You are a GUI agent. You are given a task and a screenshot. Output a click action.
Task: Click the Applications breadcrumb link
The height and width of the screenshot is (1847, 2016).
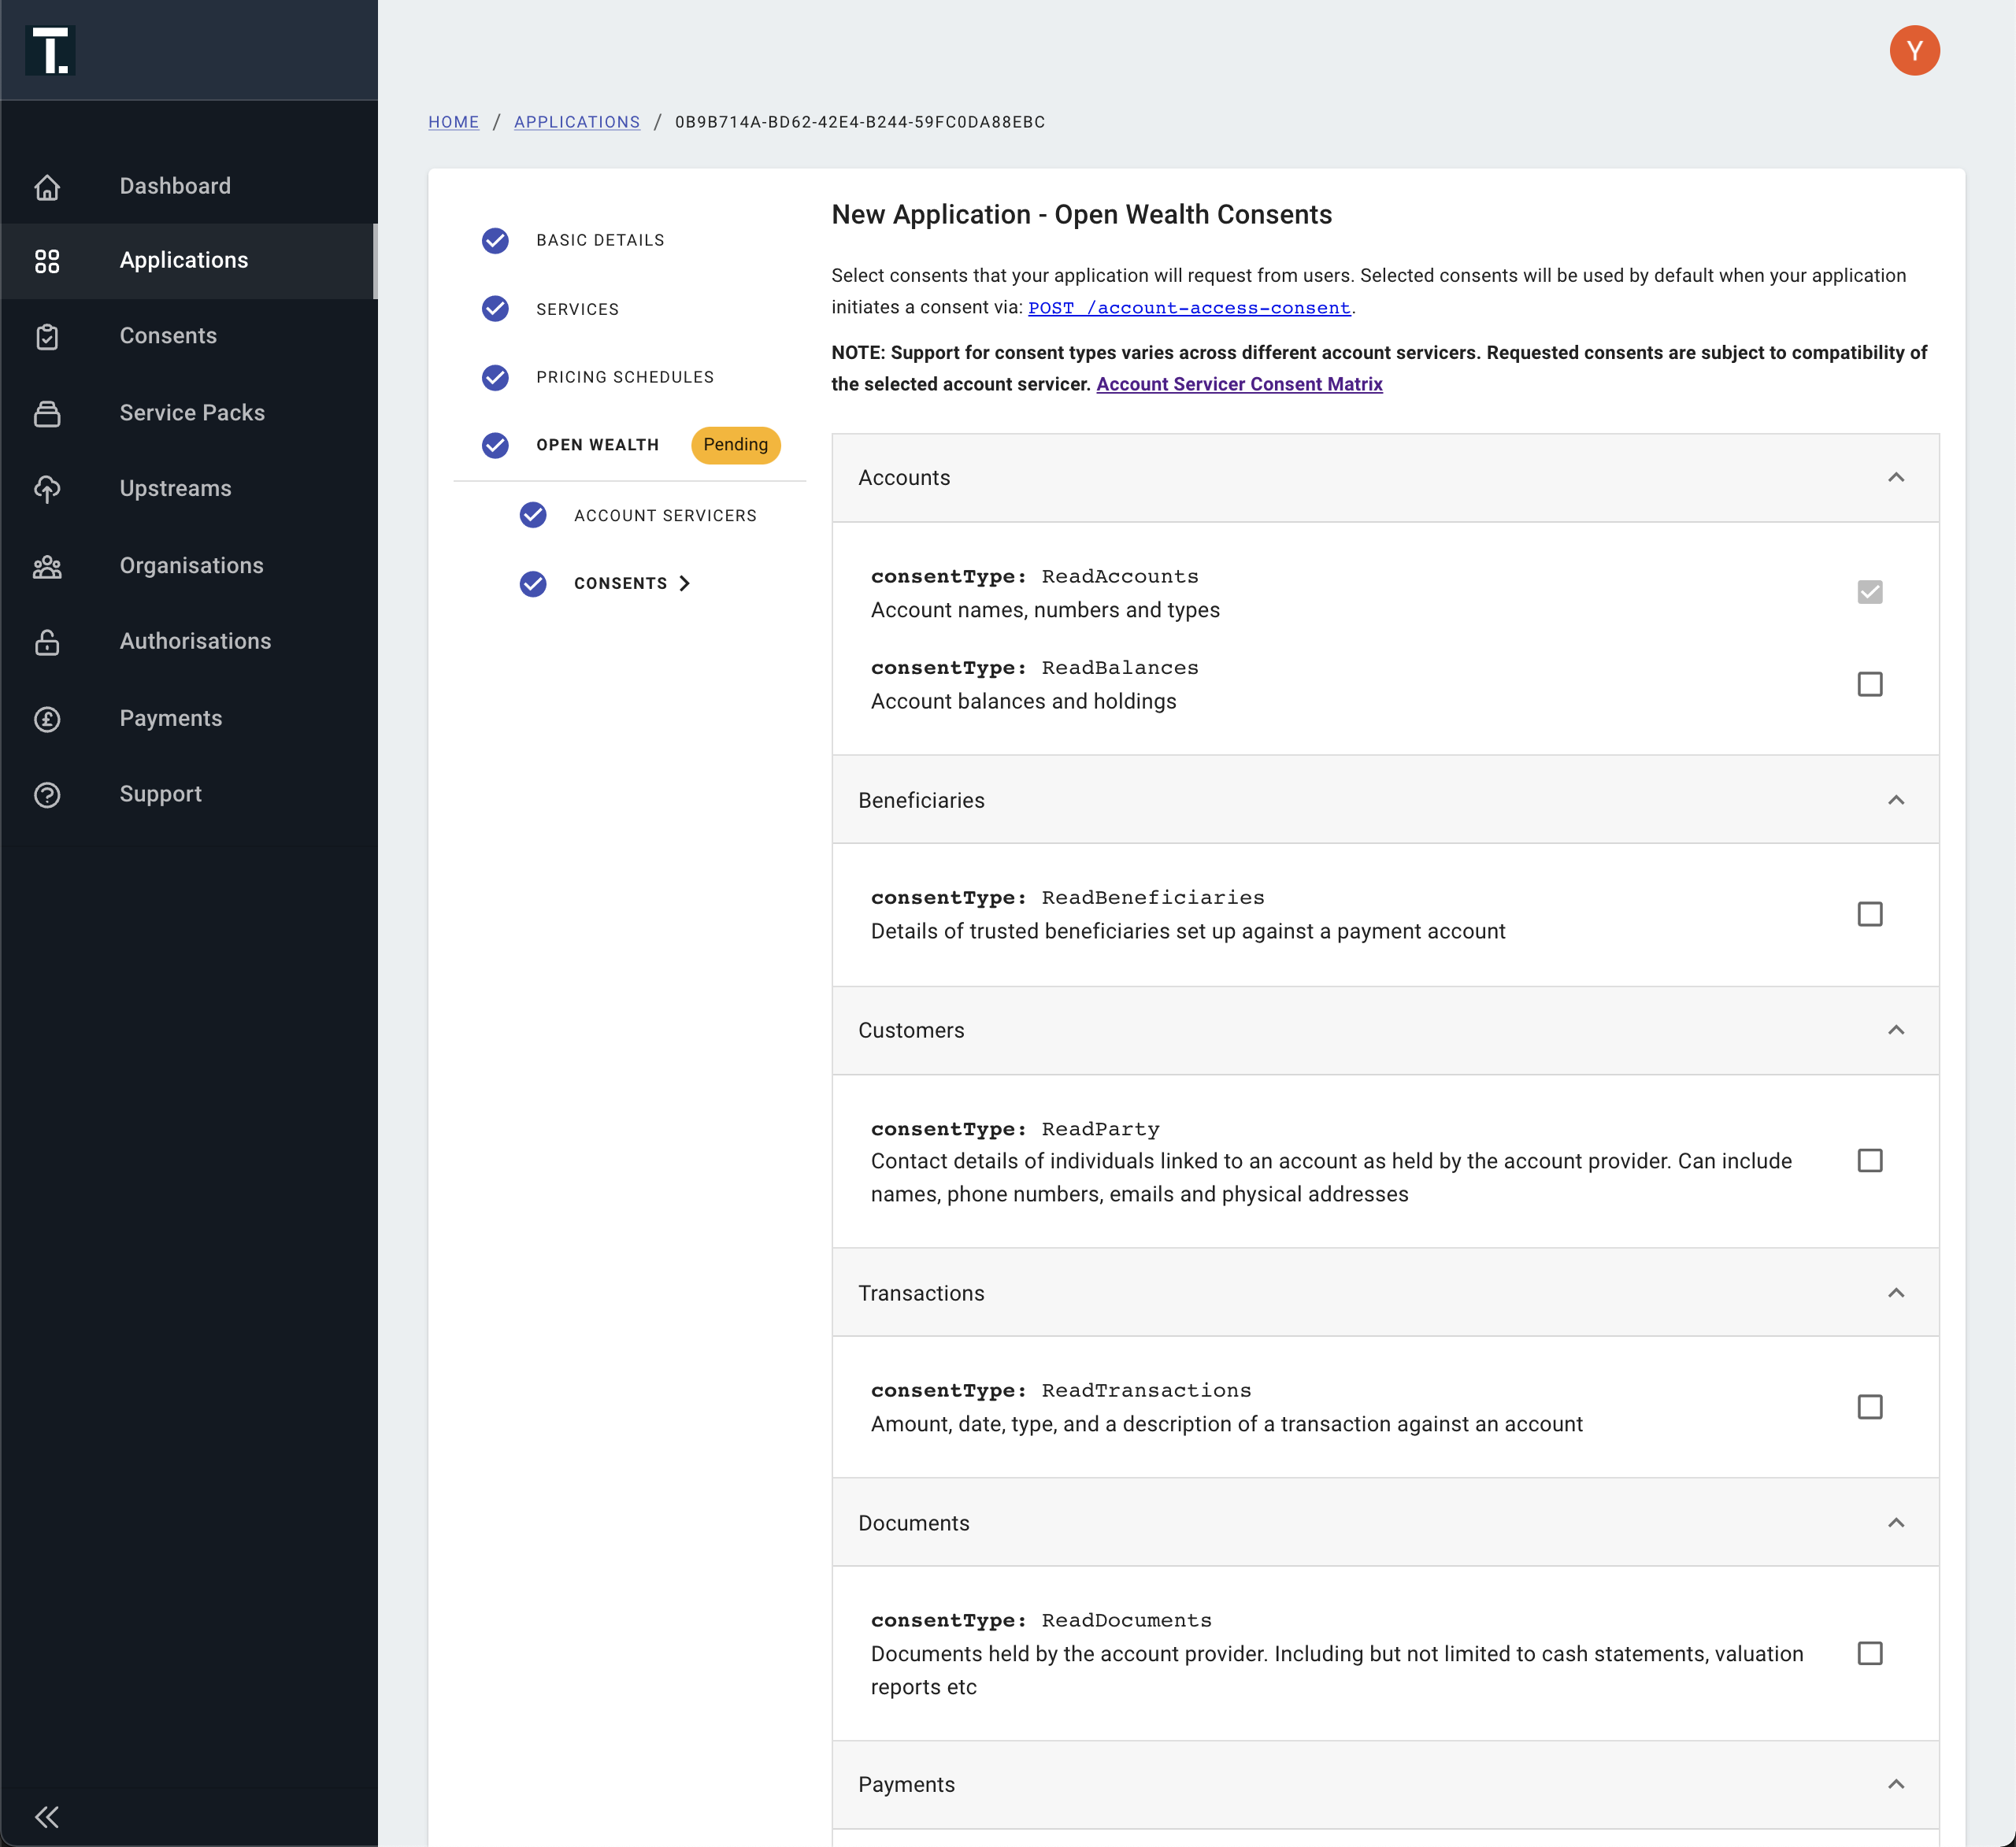[x=576, y=122]
